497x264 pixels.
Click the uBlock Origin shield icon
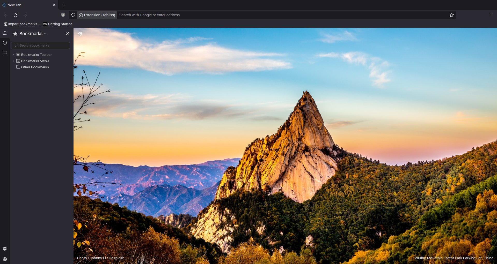(x=63, y=15)
